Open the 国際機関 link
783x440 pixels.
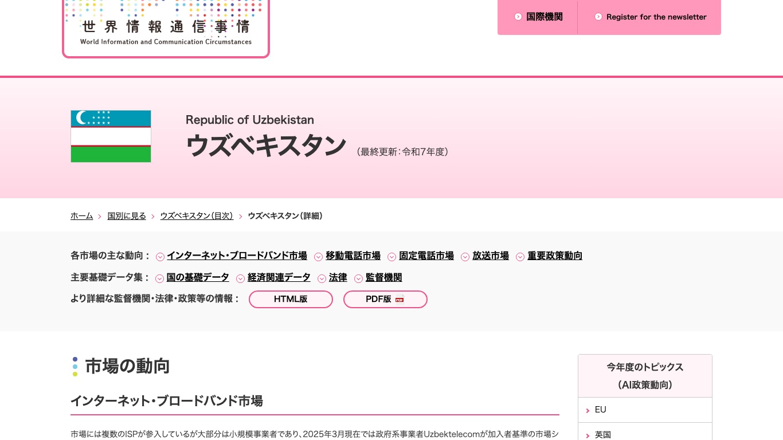(545, 17)
